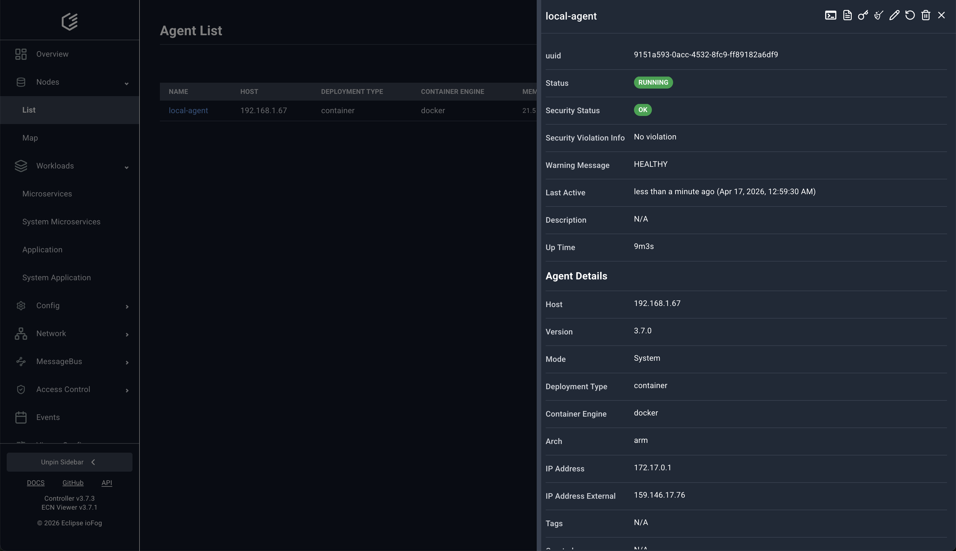Open local-agent from the agent table
This screenshot has width=956, height=551.
(188, 110)
